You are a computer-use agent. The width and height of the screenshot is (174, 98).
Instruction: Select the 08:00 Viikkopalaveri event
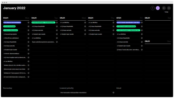(11, 30)
